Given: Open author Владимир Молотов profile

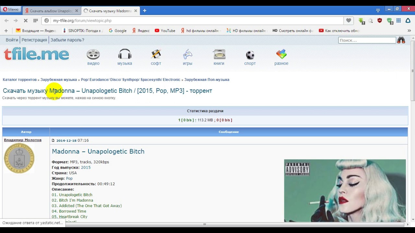Looking at the screenshot, I should pyautogui.click(x=23, y=140).
